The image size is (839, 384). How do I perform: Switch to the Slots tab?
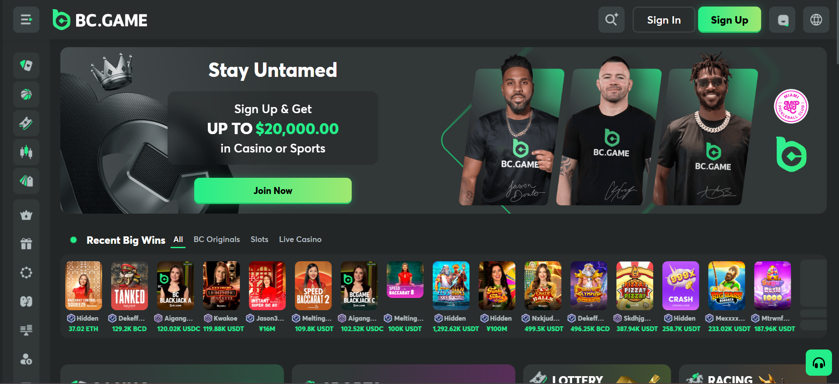[259, 239]
